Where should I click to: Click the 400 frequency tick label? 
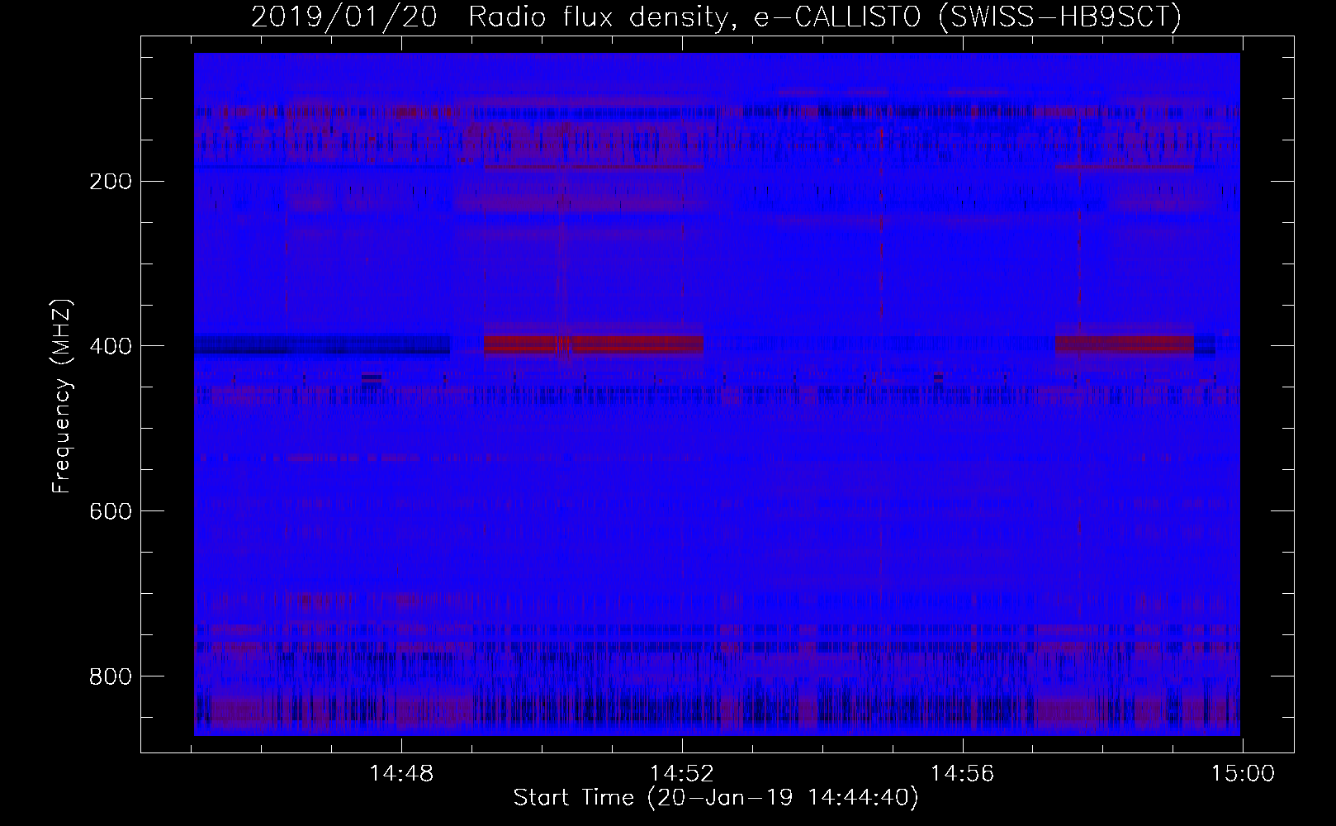pos(110,347)
